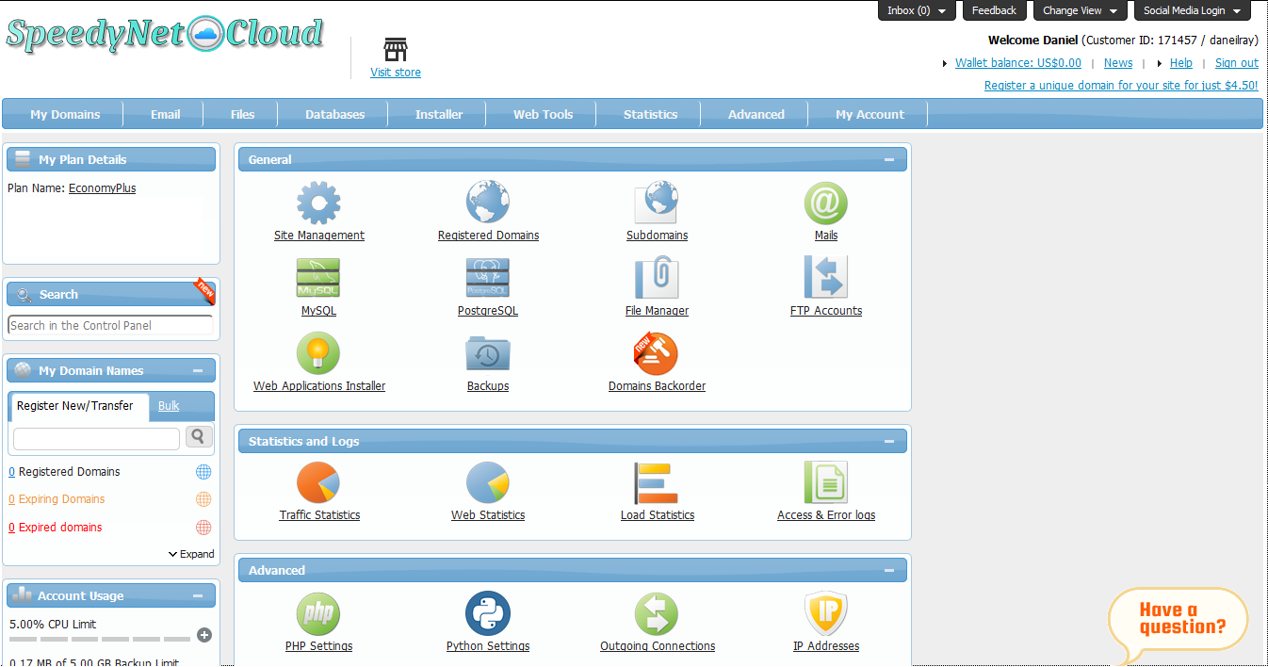Click the Expired domains red globe icon

pyautogui.click(x=203, y=528)
